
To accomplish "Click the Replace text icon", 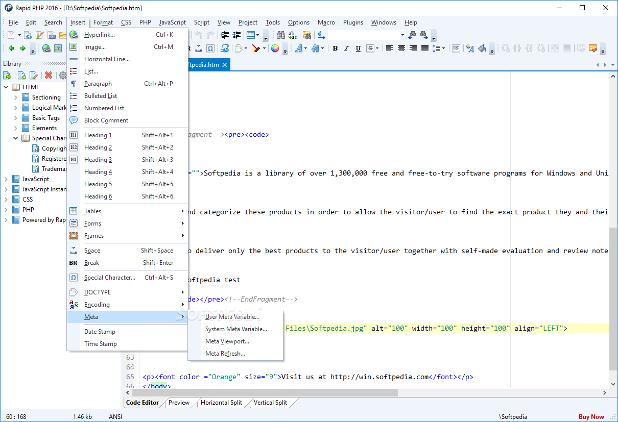I will coord(293,35).
